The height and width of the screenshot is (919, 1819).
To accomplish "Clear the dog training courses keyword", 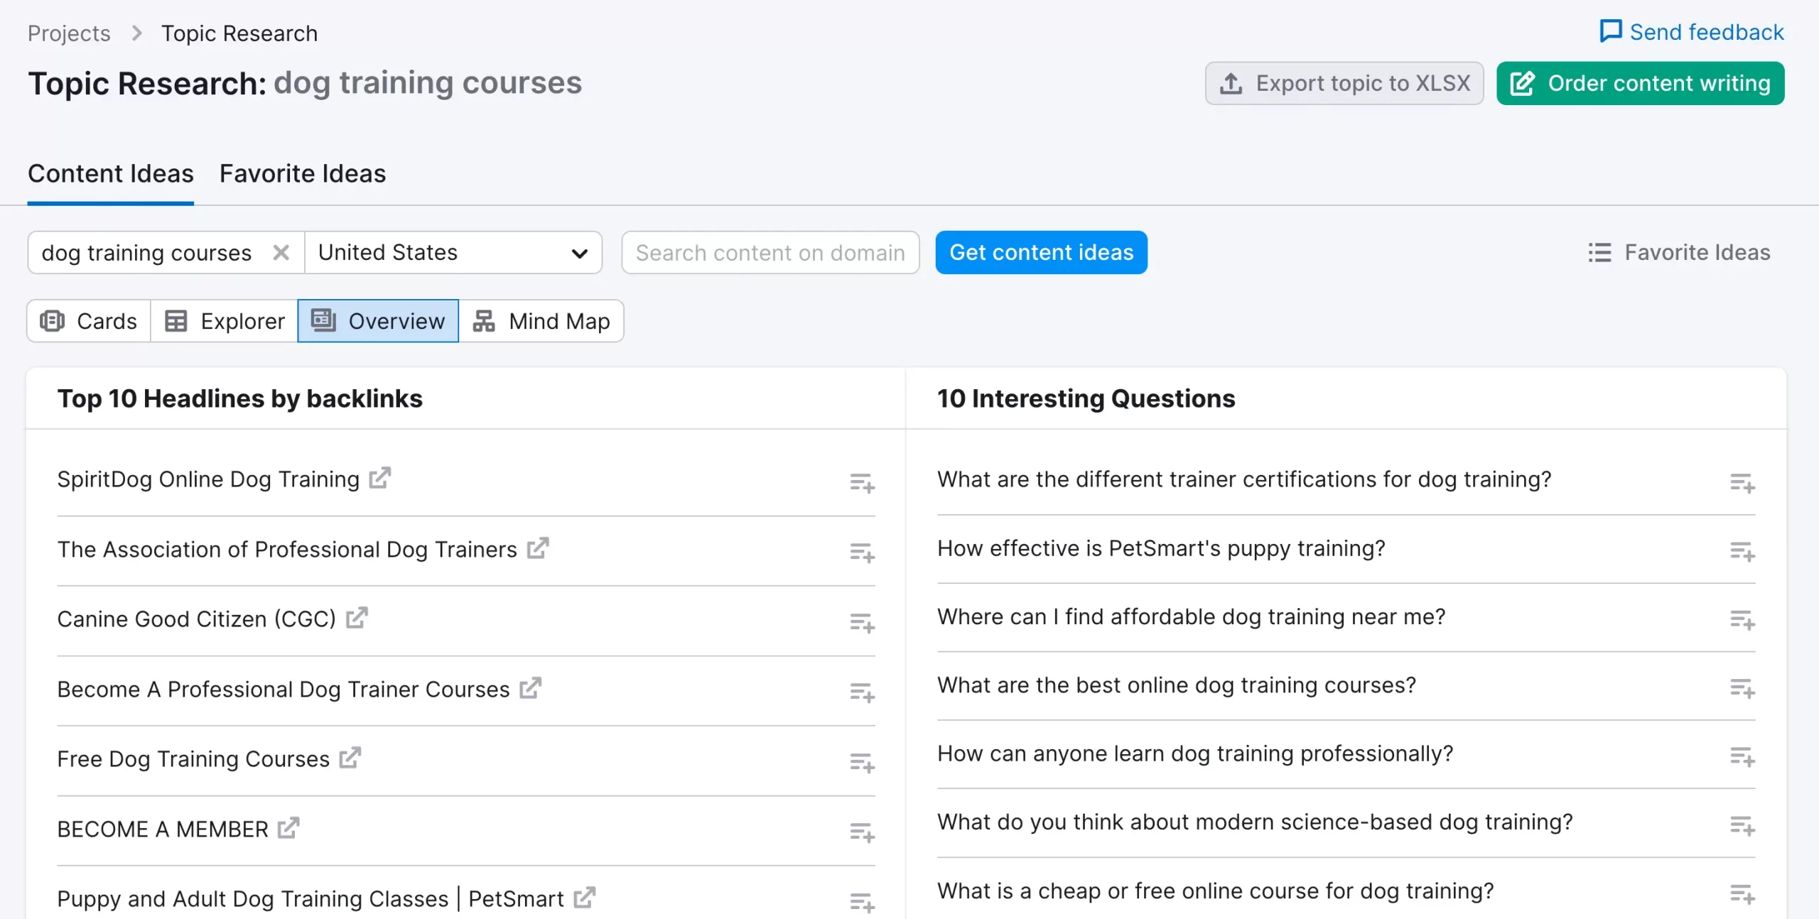I will coord(281,252).
